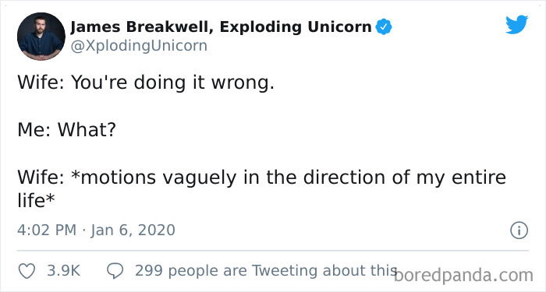Click the divider line above the like count
This screenshot has height=292, width=546.
(273, 250)
